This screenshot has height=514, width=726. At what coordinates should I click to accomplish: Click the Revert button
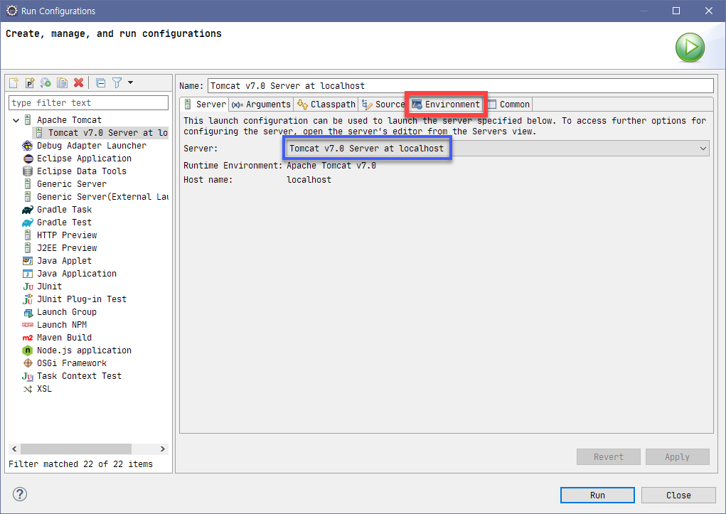(609, 457)
